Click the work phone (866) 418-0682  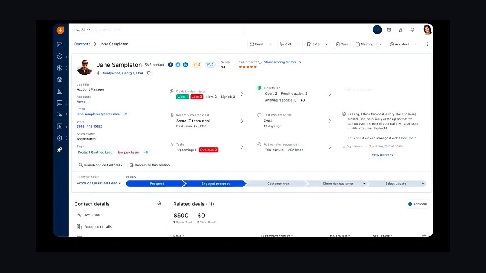tap(90, 127)
